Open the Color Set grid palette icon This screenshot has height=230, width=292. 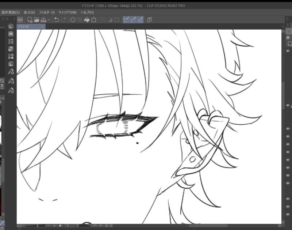coord(11,49)
